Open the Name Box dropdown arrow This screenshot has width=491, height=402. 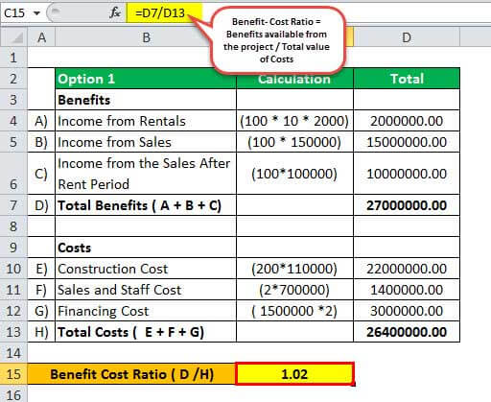click(x=37, y=13)
